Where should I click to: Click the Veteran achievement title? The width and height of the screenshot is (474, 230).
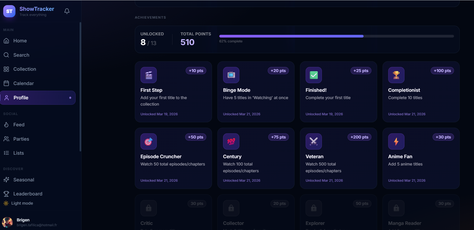click(314, 157)
